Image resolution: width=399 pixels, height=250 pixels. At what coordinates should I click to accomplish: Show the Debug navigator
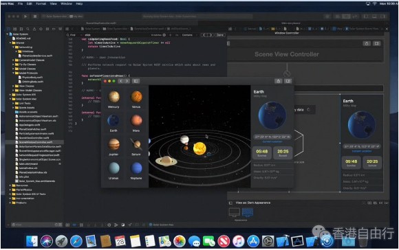(x=47, y=29)
